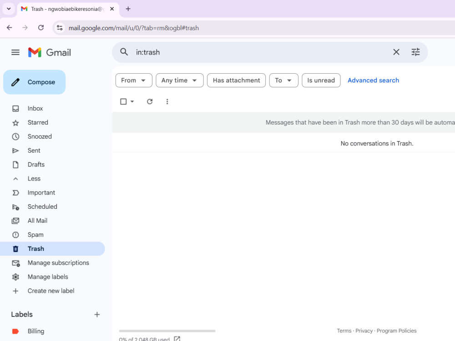Add a label via Labels plus button
Image resolution: width=455 pixels, height=341 pixels.
tap(97, 315)
